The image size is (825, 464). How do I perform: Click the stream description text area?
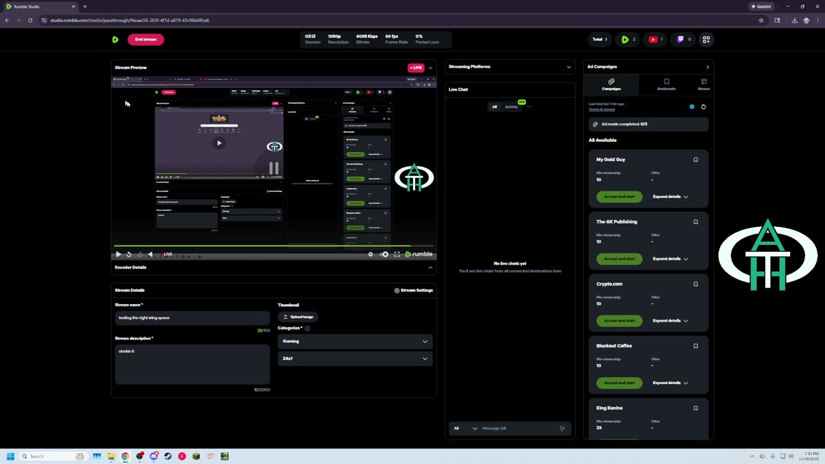192,364
